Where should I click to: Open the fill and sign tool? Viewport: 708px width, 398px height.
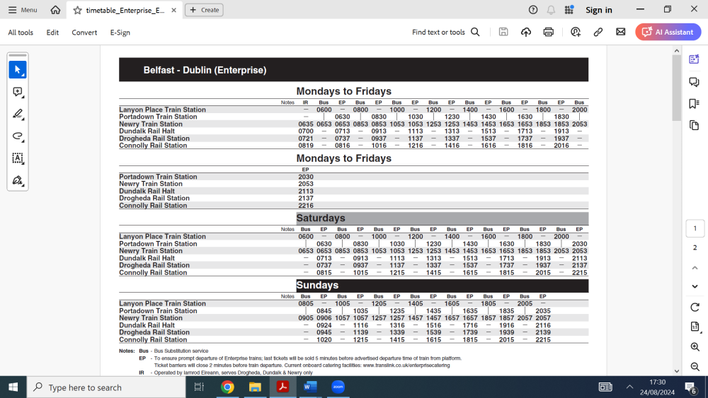coord(18,180)
